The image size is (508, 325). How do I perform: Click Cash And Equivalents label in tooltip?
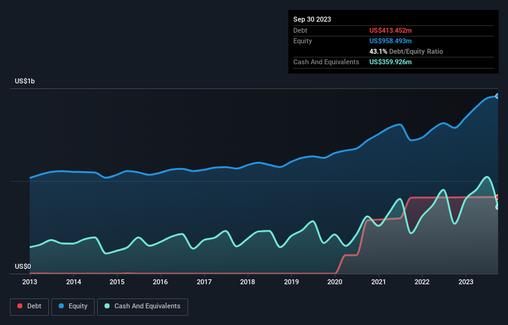tap(326, 62)
